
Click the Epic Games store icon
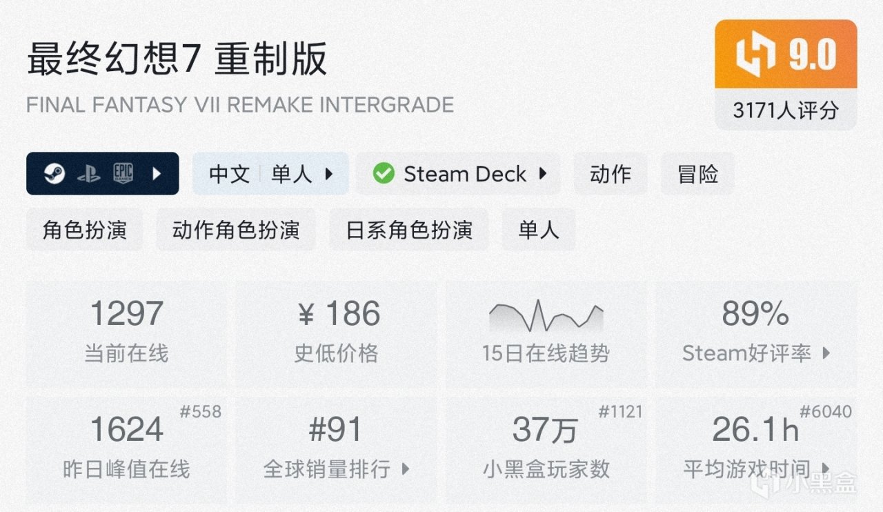pos(123,173)
